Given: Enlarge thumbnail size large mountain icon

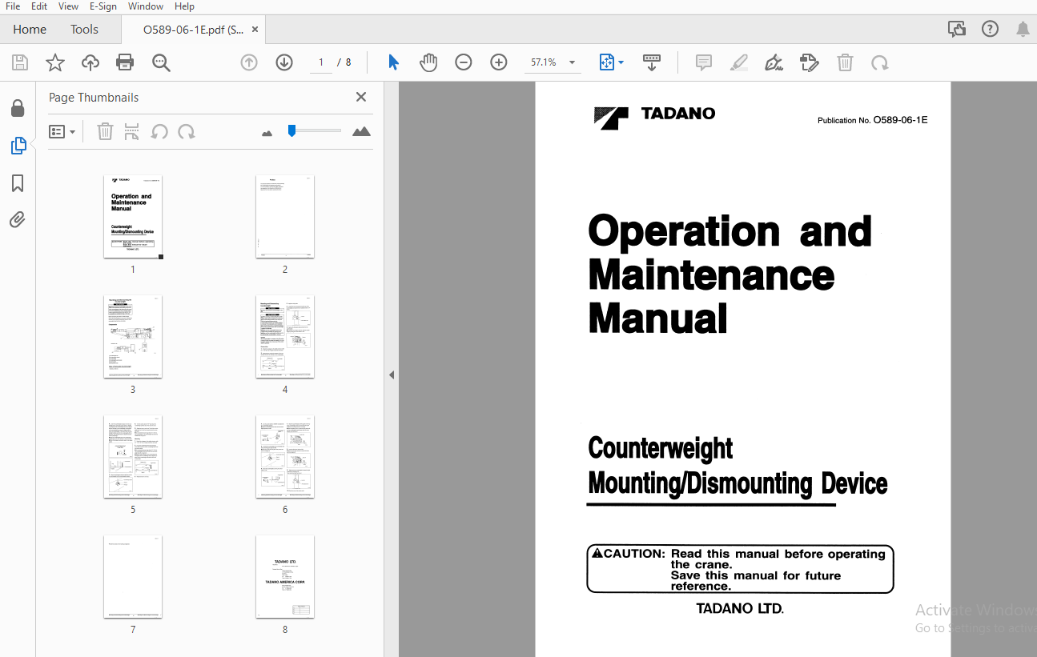Looking at the screenshot, I should click(x=362, y=131).
